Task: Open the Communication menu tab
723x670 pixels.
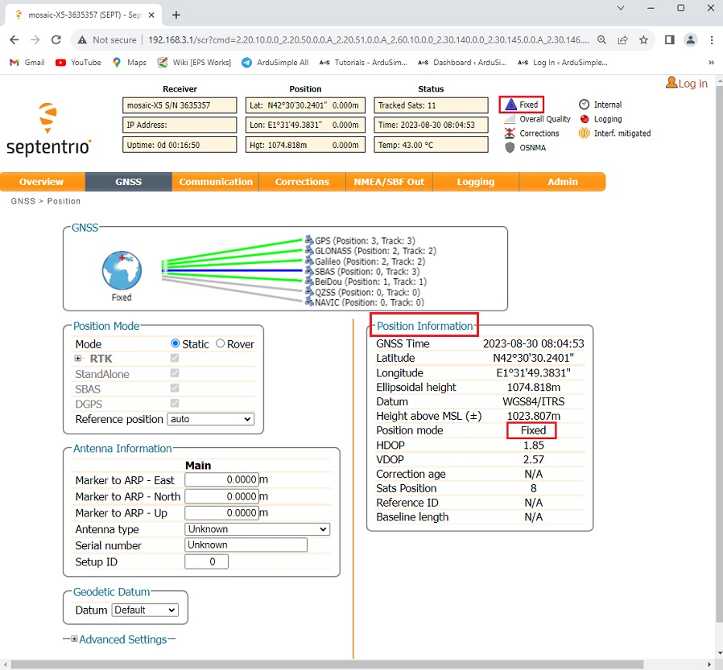Action: tap(216, 182)
